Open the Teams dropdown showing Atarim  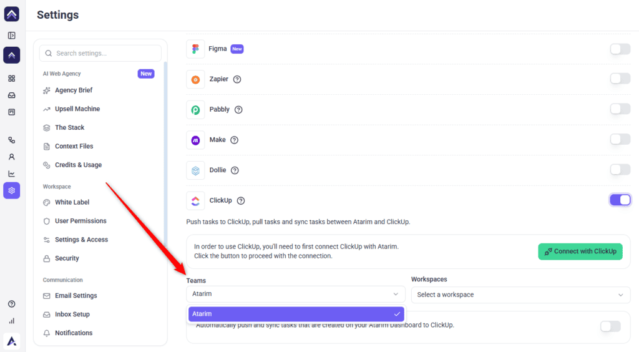tap(296, 294)
